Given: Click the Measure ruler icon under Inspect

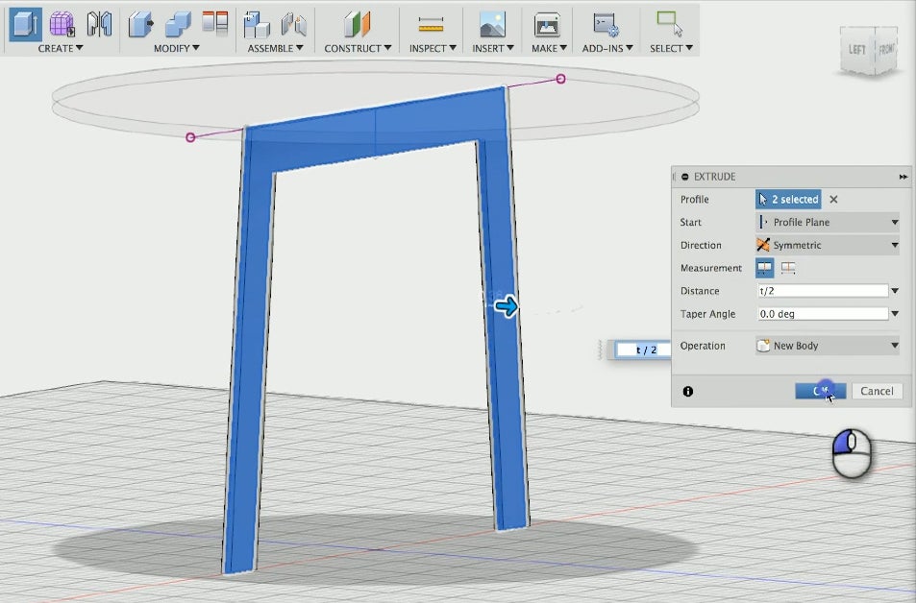Looking at the screenshot, I should tap(432, 25).
